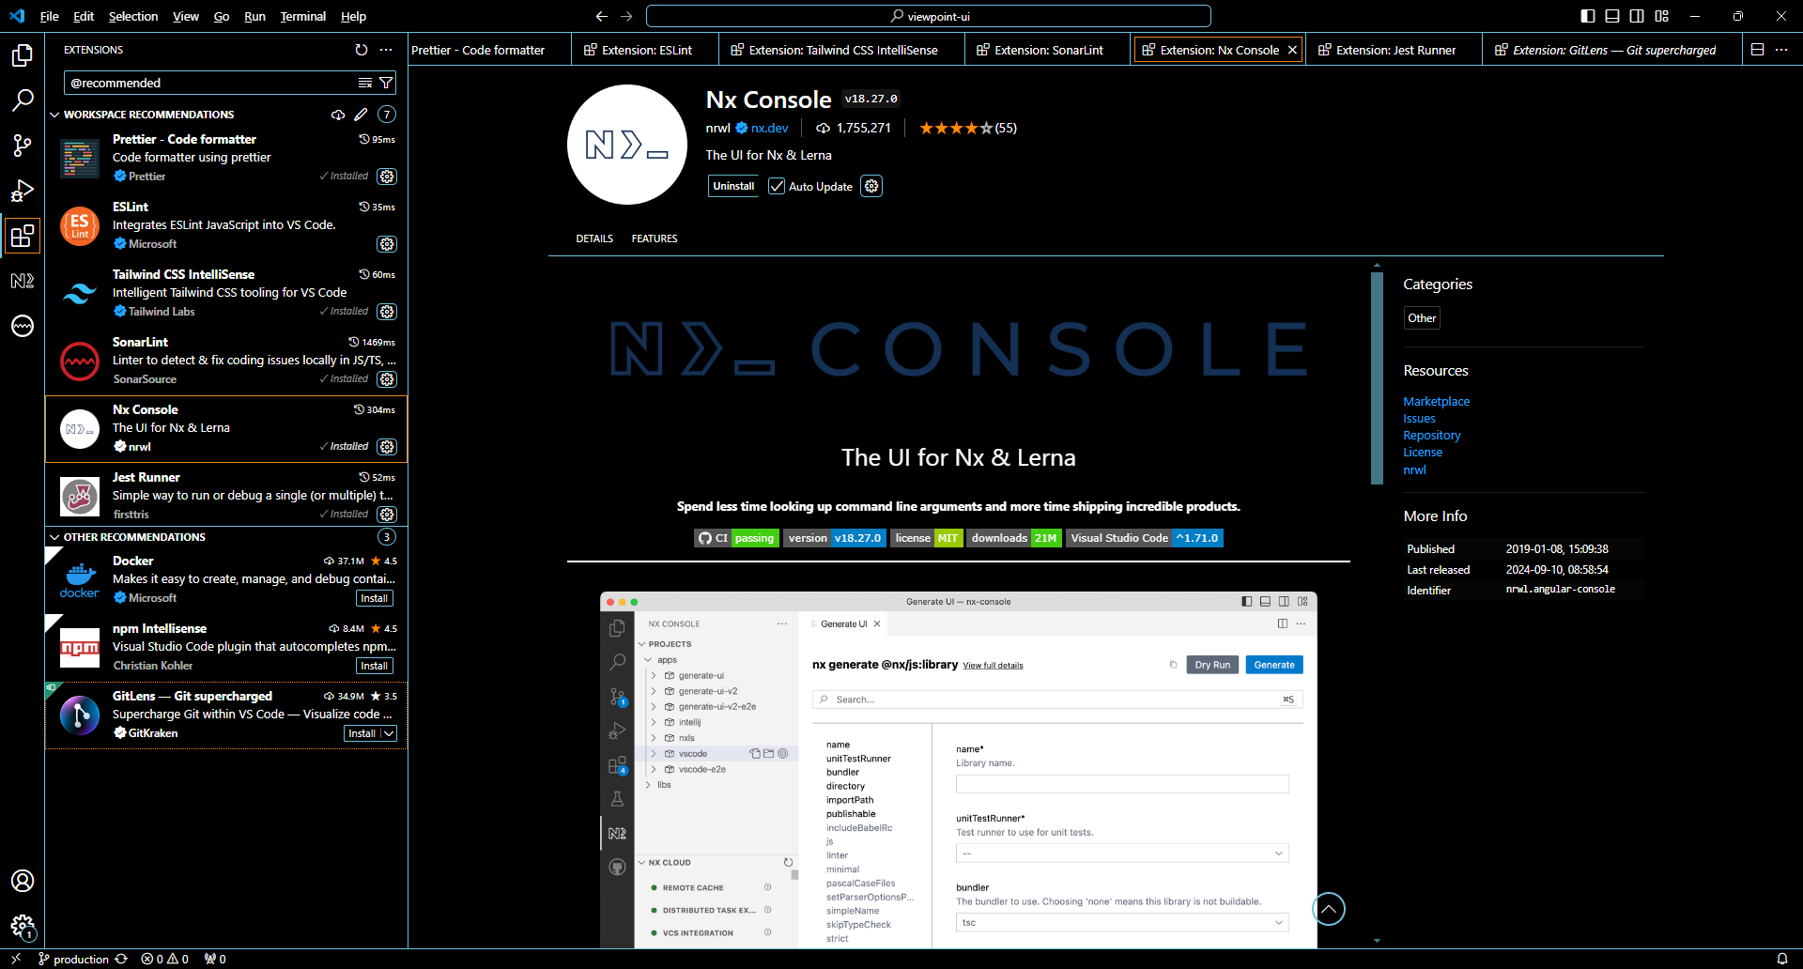Image resolution: width=1803 pixels, height=969 pixels.
Task: Open manage gear for Tailwind CSS IntelliSense
Action: 387,312
